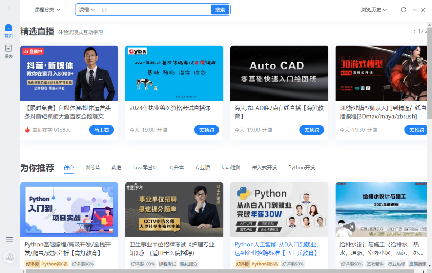This screenshot has width=432, height=273.
Task: Open the Python人工智能 course title link
Action: (276, 249)
